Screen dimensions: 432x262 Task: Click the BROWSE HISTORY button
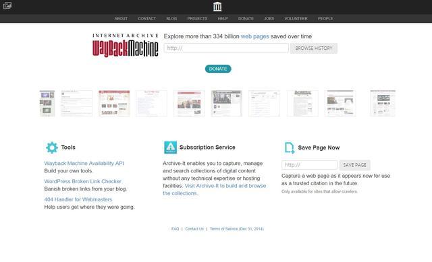313,48
